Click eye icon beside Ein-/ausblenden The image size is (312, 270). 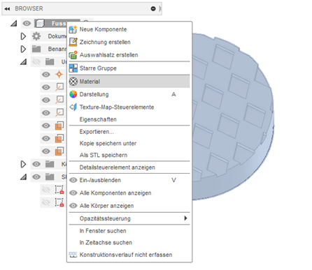[x=73, y=180]
